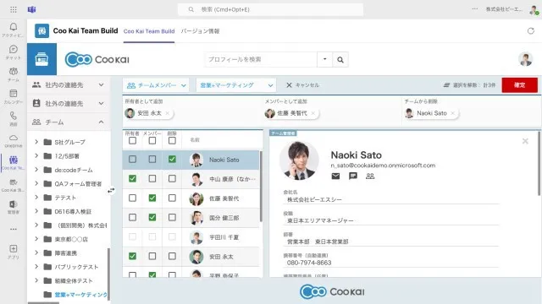The image size is (542, 304).
Task: Uncheck owner checkbox for 安田 永太
Action: tap(132, 256)
